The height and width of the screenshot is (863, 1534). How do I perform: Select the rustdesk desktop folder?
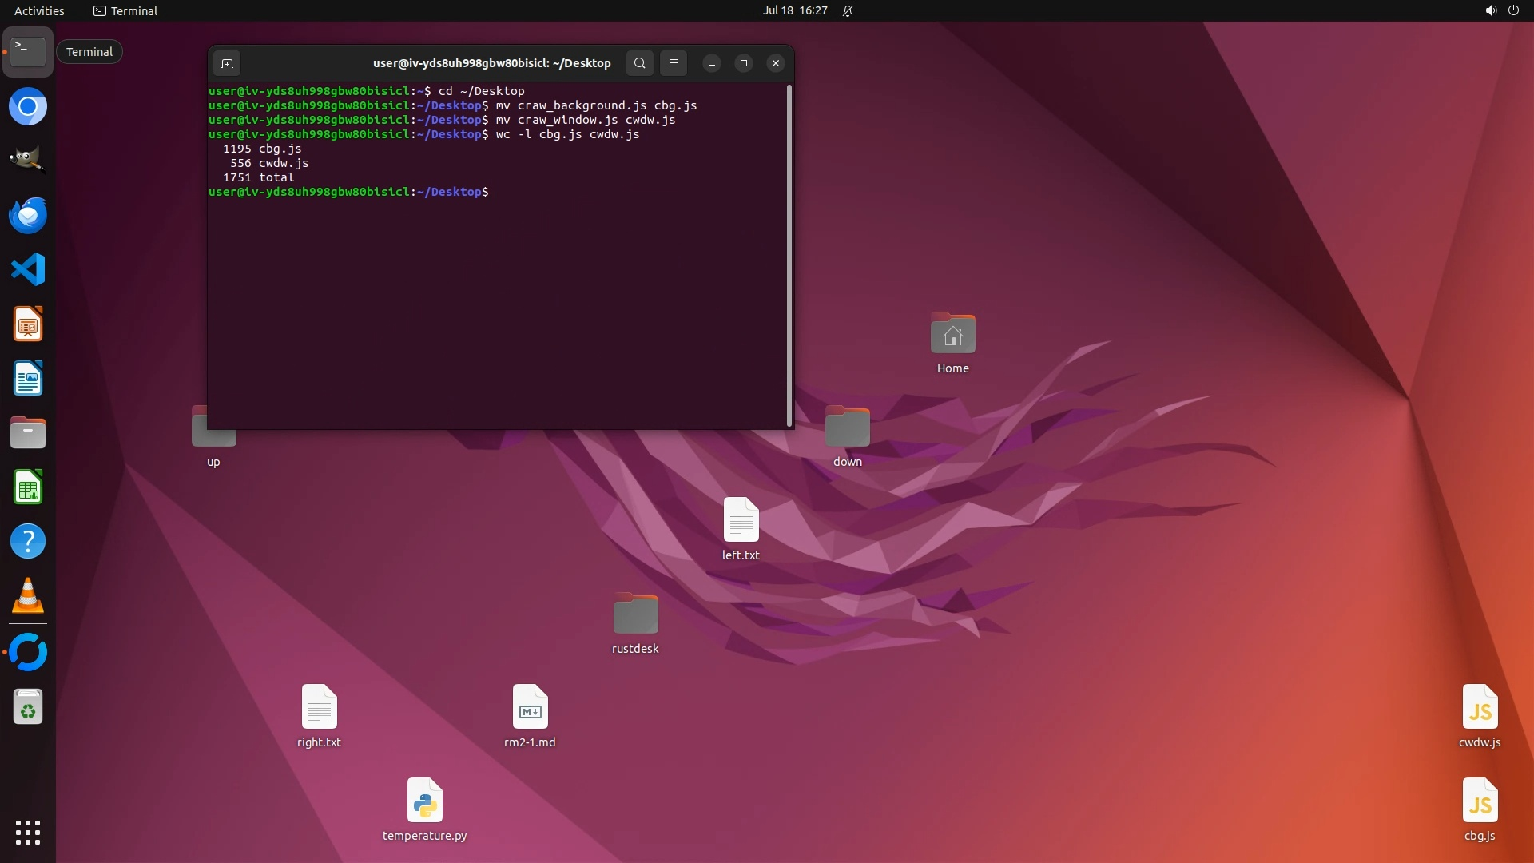pos(635,615)
